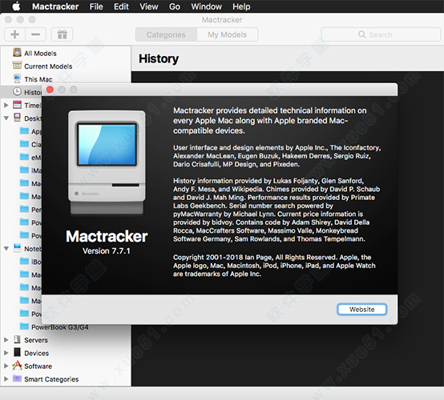
Task: Click the Servers tower icon
Action: tap(18, 339)
